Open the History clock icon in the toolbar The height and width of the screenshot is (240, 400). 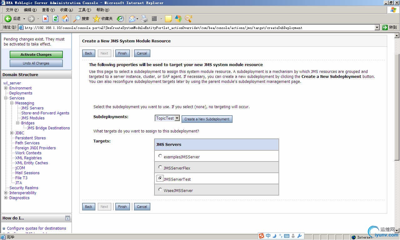pos(120,19)
